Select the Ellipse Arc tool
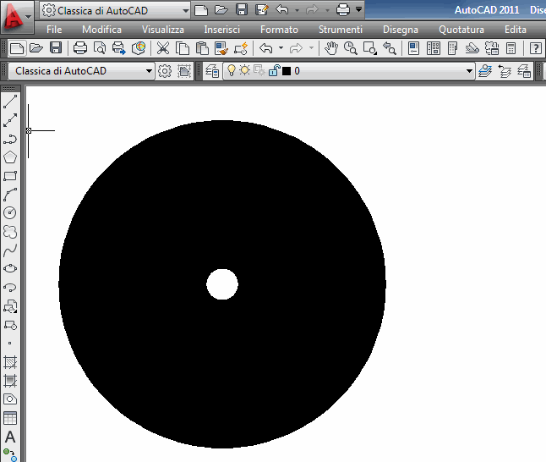Image resolution: width=546 pixels, height=462 pixels. click(x=10, y=288)
